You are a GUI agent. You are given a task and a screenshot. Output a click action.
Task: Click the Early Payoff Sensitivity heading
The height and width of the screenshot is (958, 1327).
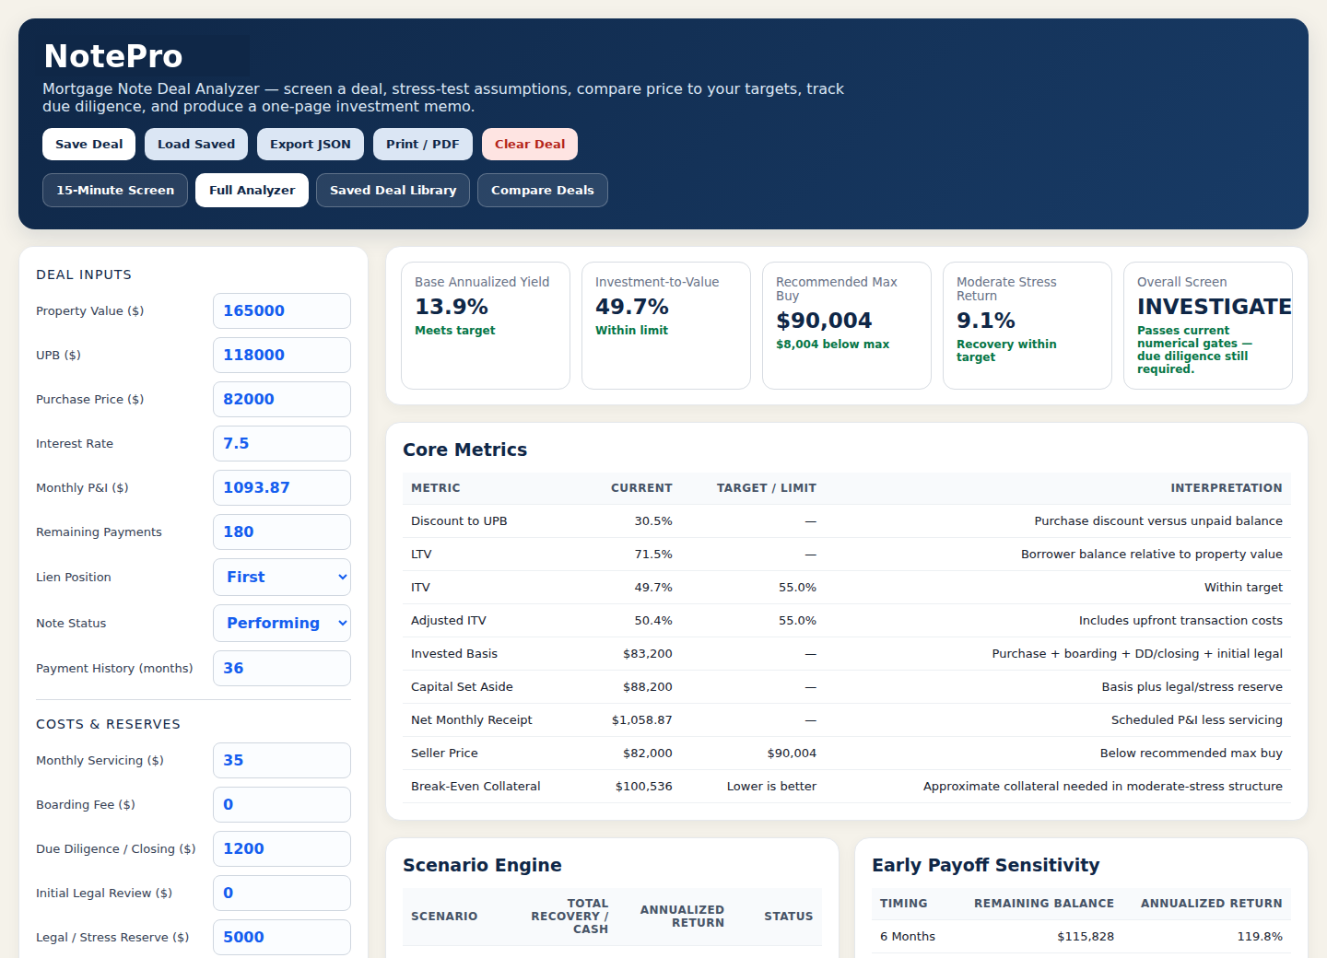tap(986, 865)
